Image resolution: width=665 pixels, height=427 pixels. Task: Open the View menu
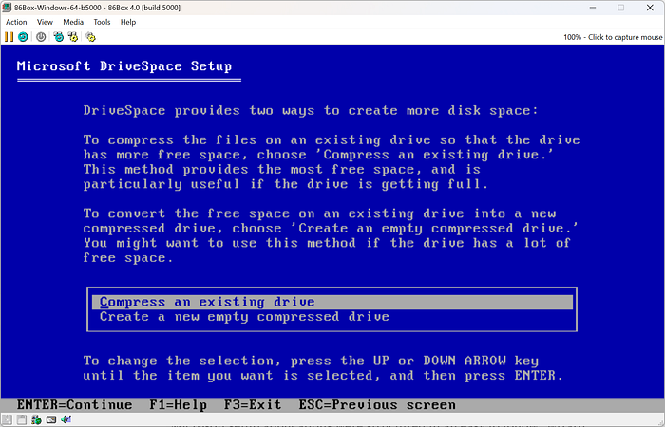pyautogui.click(x=45, y=22)
